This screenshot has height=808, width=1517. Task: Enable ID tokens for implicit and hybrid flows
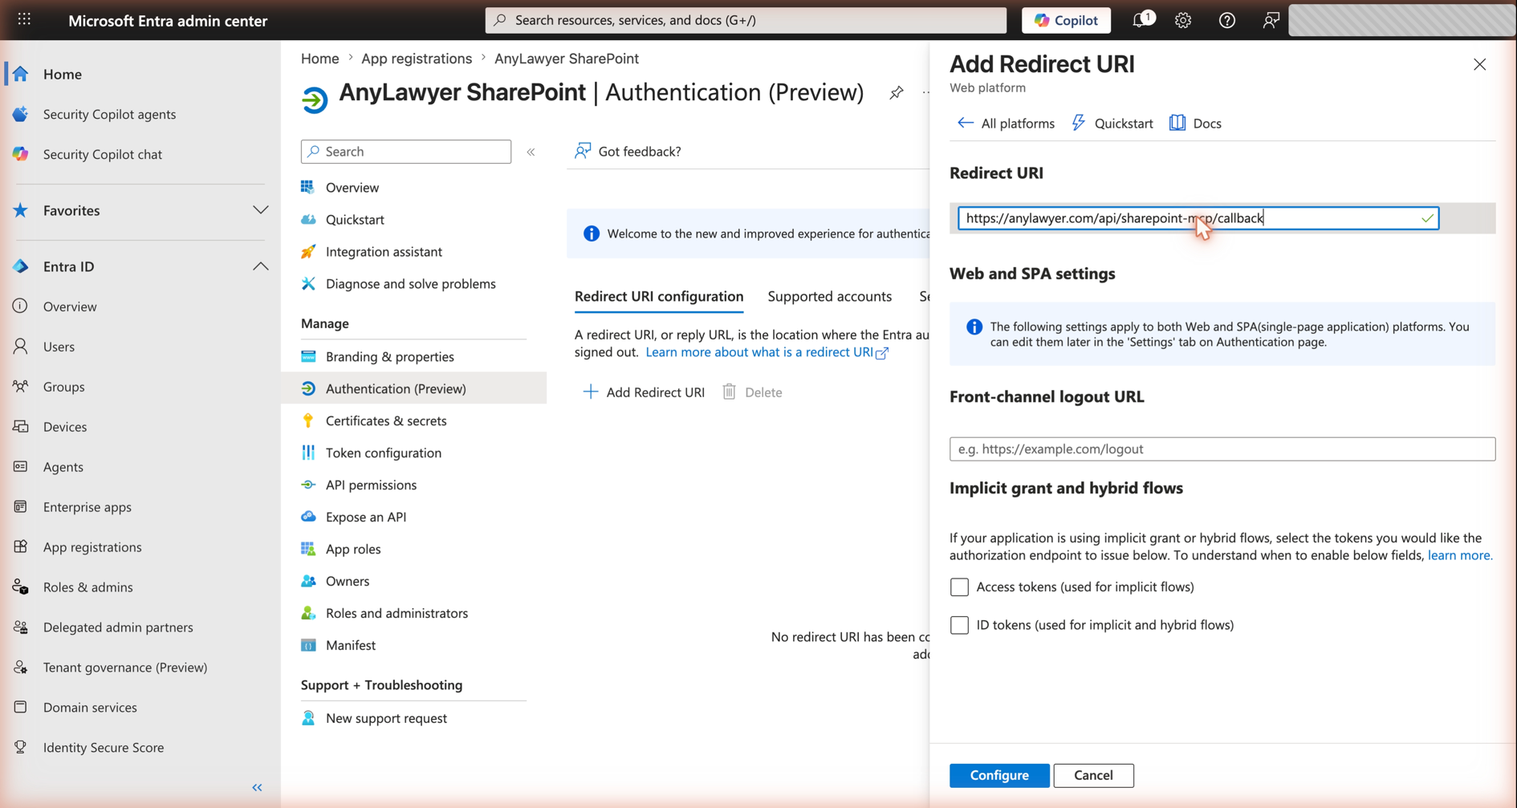coord(959,625)
